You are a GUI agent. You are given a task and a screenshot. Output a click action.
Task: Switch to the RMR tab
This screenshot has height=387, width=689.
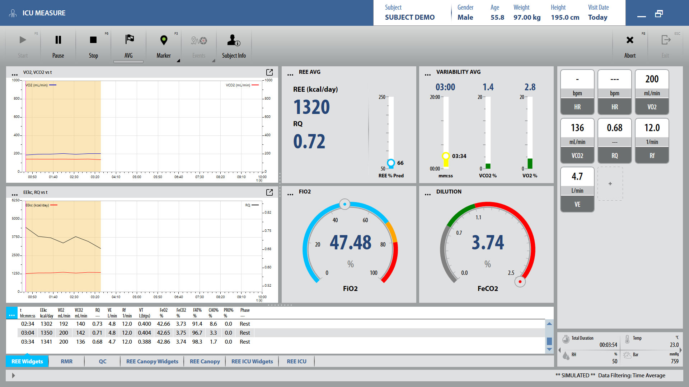pyautogui.click(x=67, y=361)
